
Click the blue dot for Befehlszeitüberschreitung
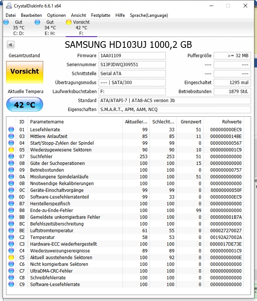[x=11, y=224]
